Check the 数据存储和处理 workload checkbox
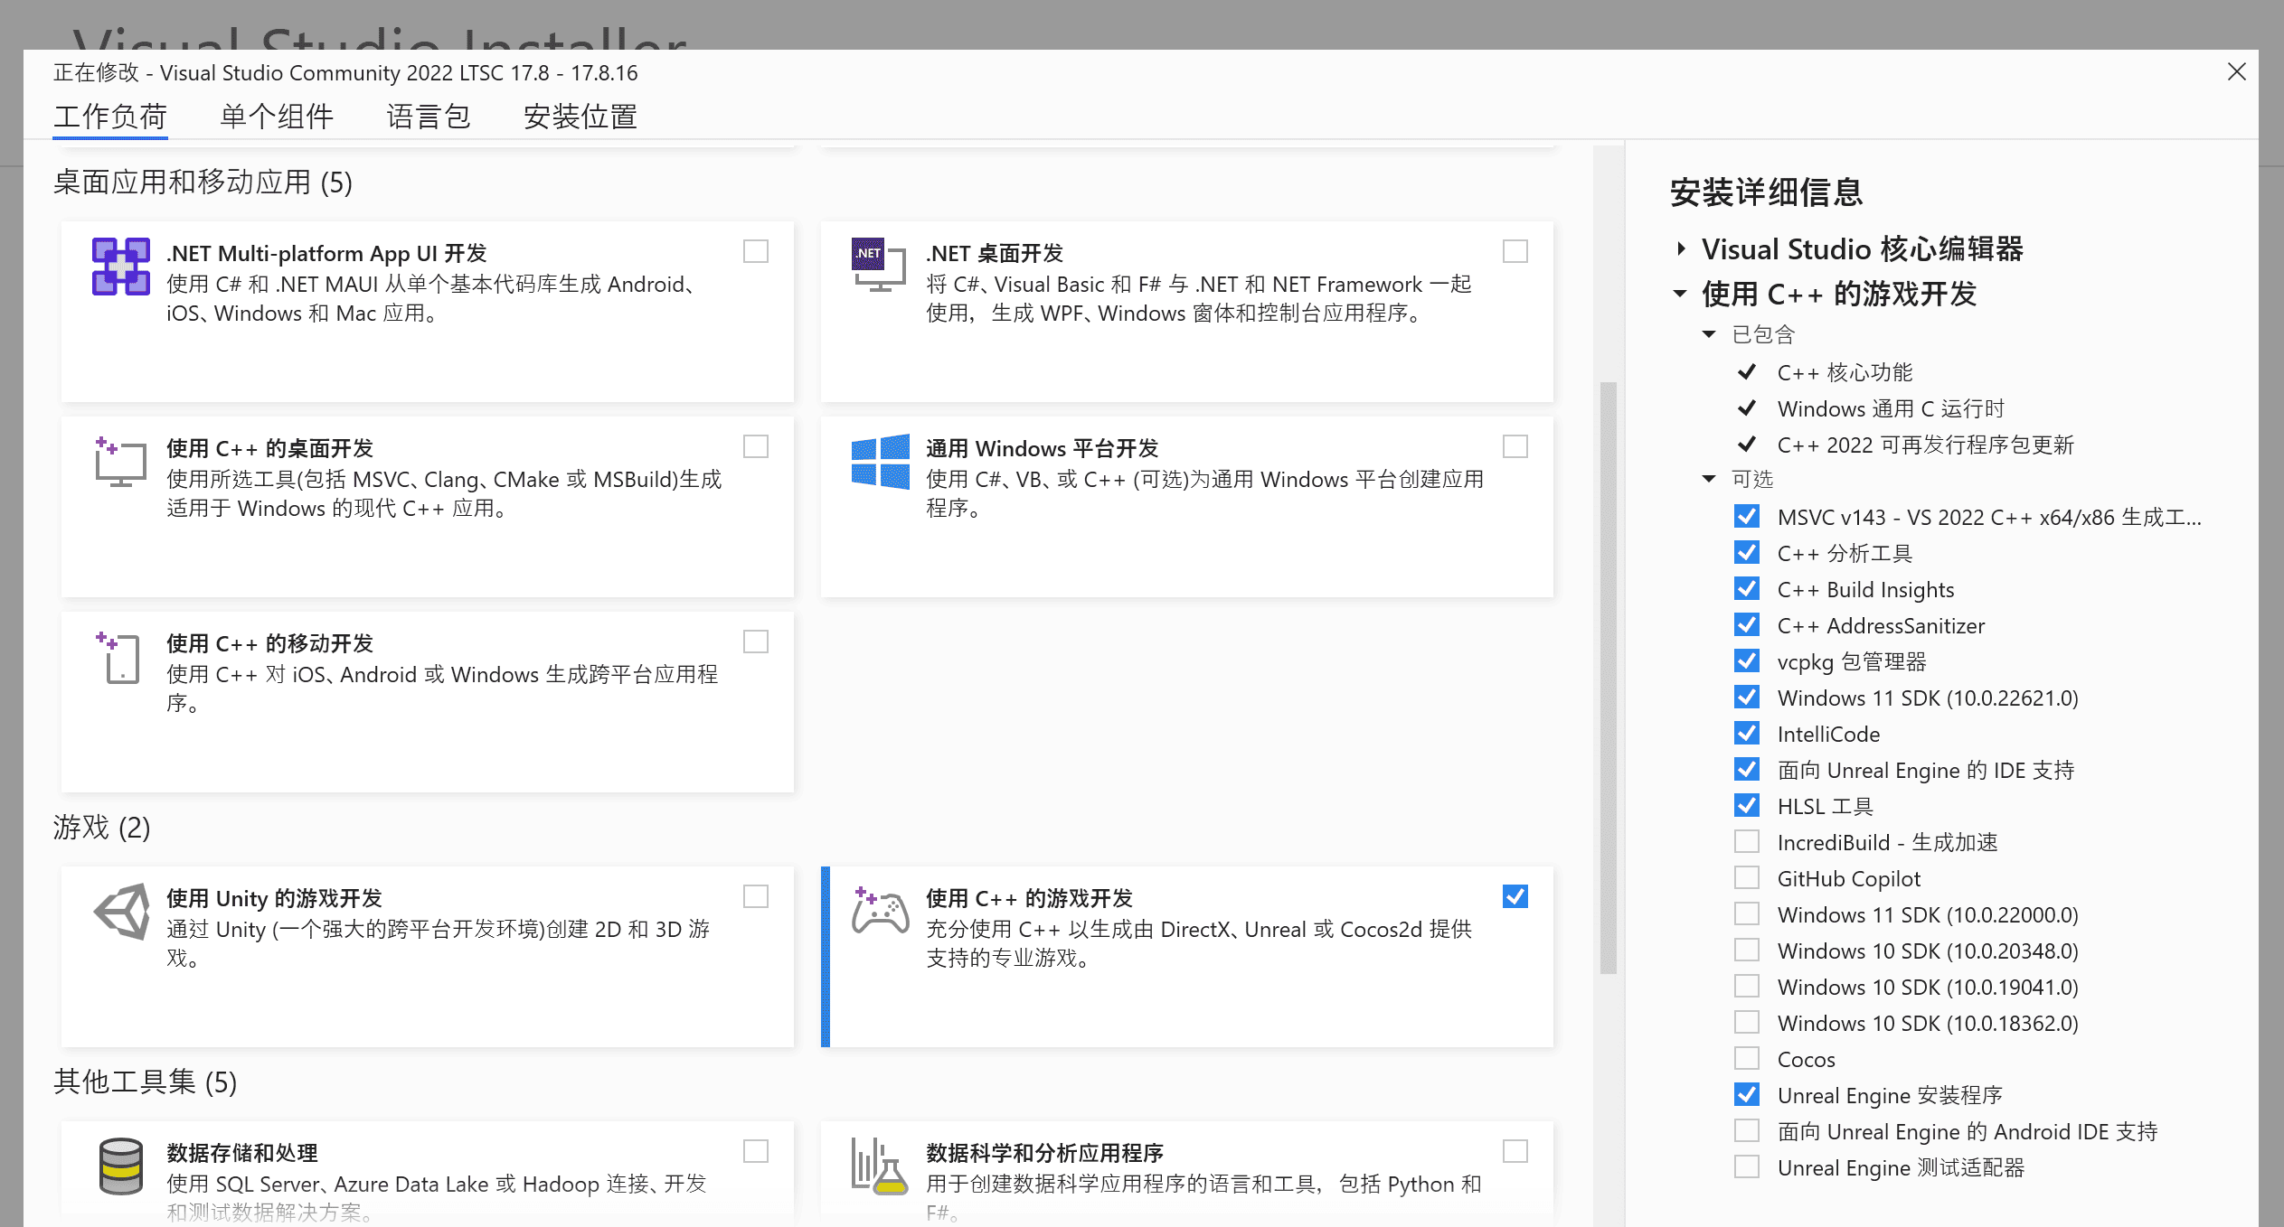 (x=756, y=1151)
